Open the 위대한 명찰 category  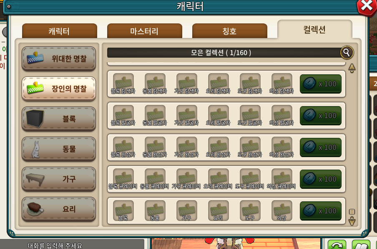tap(59, 58)
